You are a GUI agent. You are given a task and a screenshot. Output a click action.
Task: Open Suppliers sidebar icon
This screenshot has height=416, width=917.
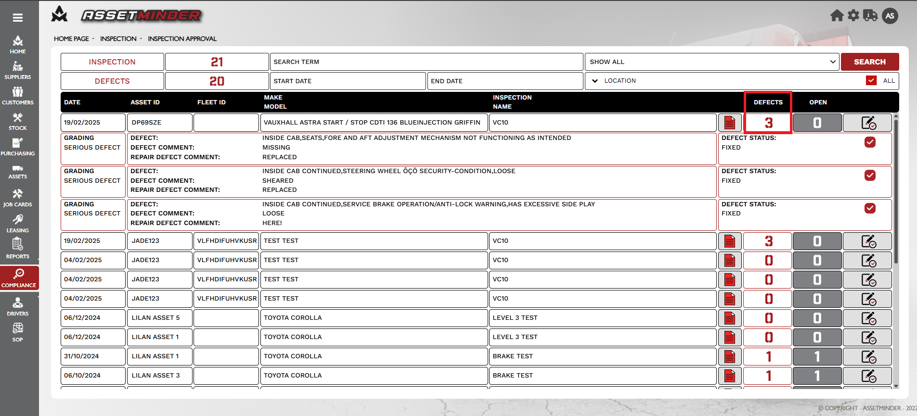(18, 70)
